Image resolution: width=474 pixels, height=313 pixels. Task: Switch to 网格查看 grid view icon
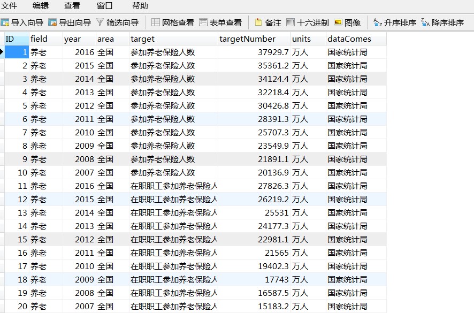tap(155, 22)
